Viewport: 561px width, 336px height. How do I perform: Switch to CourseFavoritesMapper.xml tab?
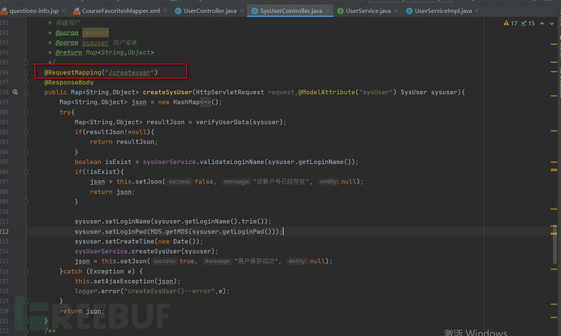pos(120,11)
